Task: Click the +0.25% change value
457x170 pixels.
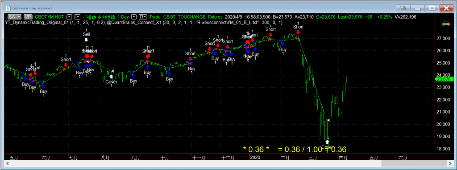Action: [384, 17]
